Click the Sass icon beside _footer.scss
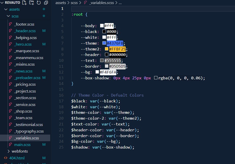The image size is (235, 164). [10, 24]
